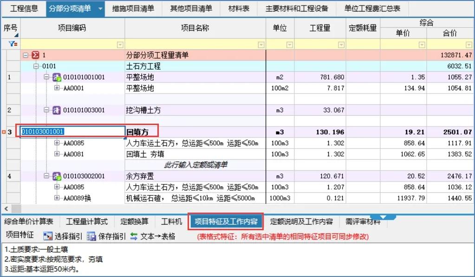Click the filter funnel icon in filter row
This screenshot has width=475, height=277.
(x=13, y=44)
